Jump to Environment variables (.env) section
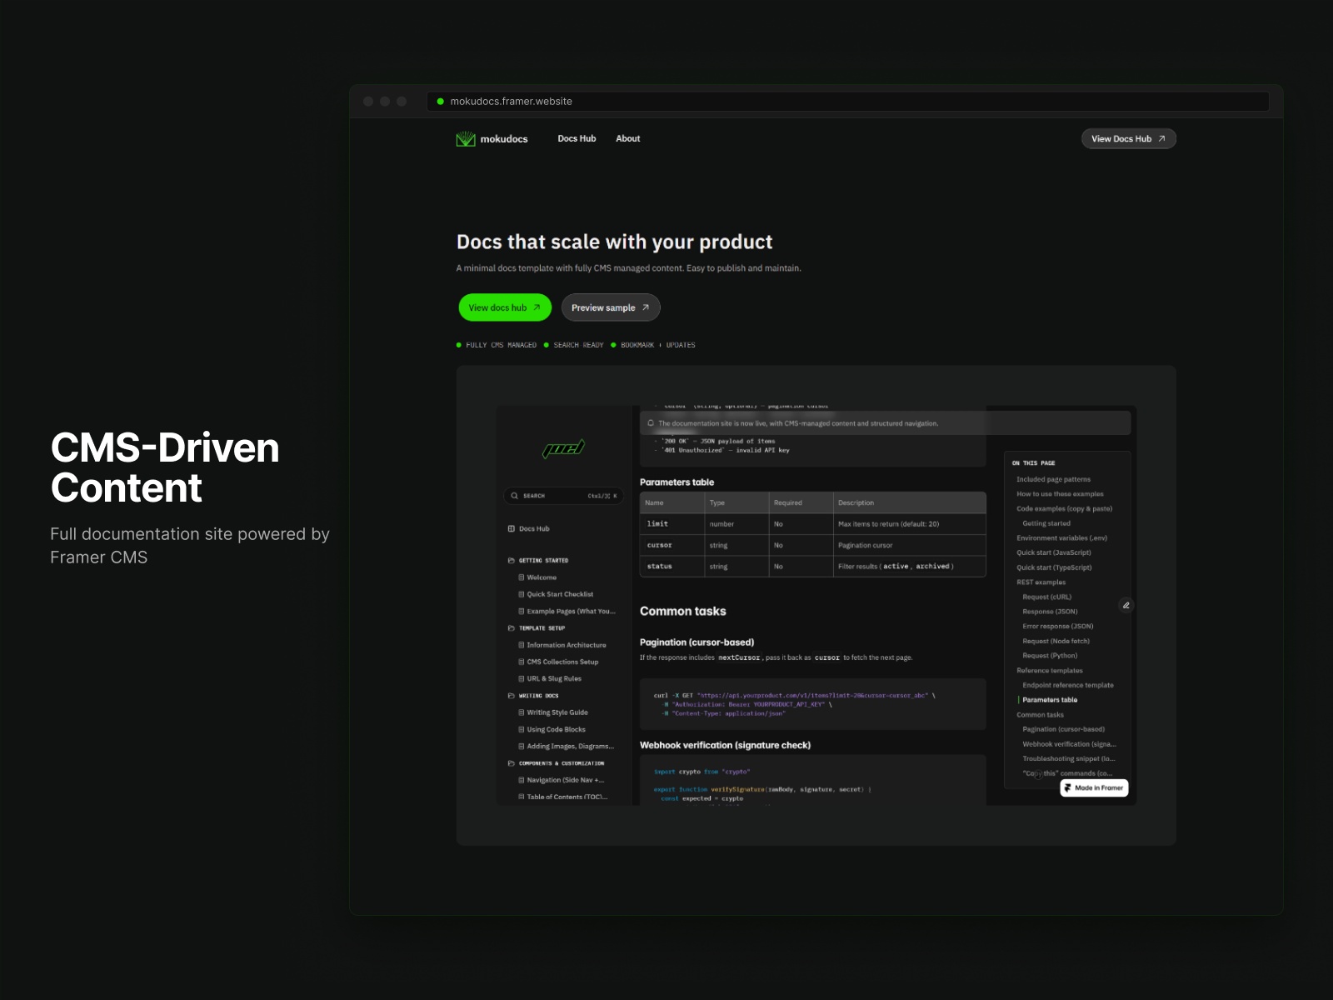 pyautogui.click(x=1061, y=537)
